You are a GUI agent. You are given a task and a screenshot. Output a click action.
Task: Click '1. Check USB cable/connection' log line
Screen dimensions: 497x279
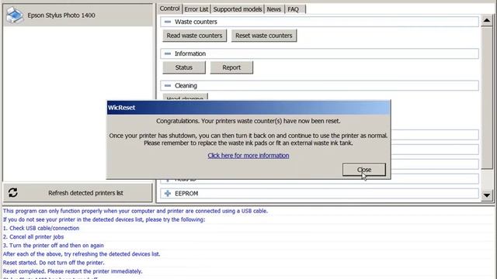click(41, 228)
